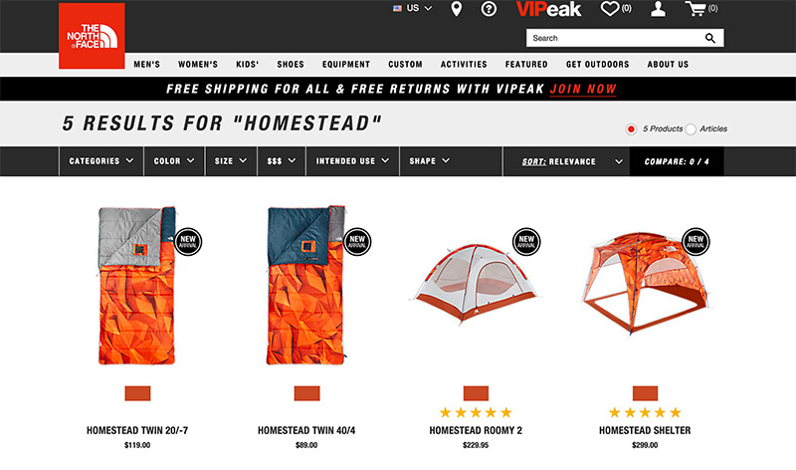
Task: Open the store locator pin icon
Action: coord(457,9)
